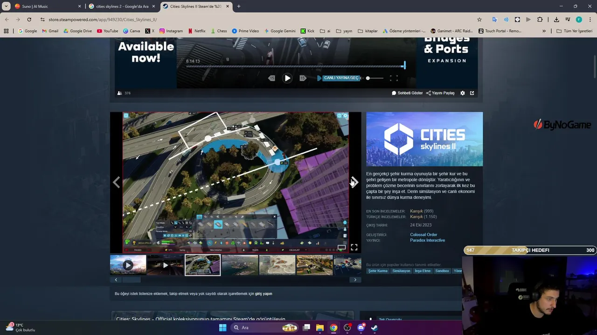This screenshot has width=597, height=335.
Task: Open broadcast settings gear
Action: [x=463, y=93]
